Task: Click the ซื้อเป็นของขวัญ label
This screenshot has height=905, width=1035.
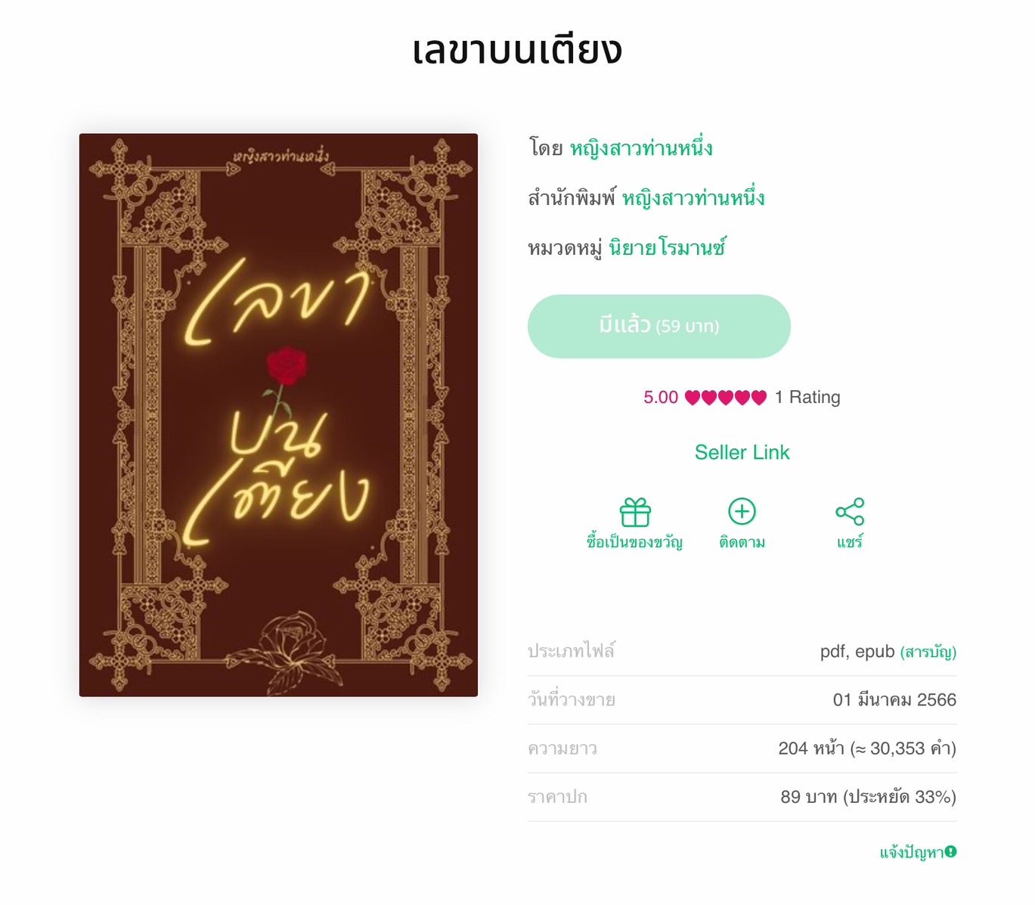Action: [x=635, y=542]
